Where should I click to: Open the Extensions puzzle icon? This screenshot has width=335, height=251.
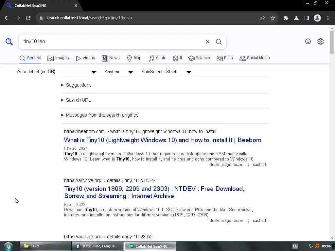286,18
